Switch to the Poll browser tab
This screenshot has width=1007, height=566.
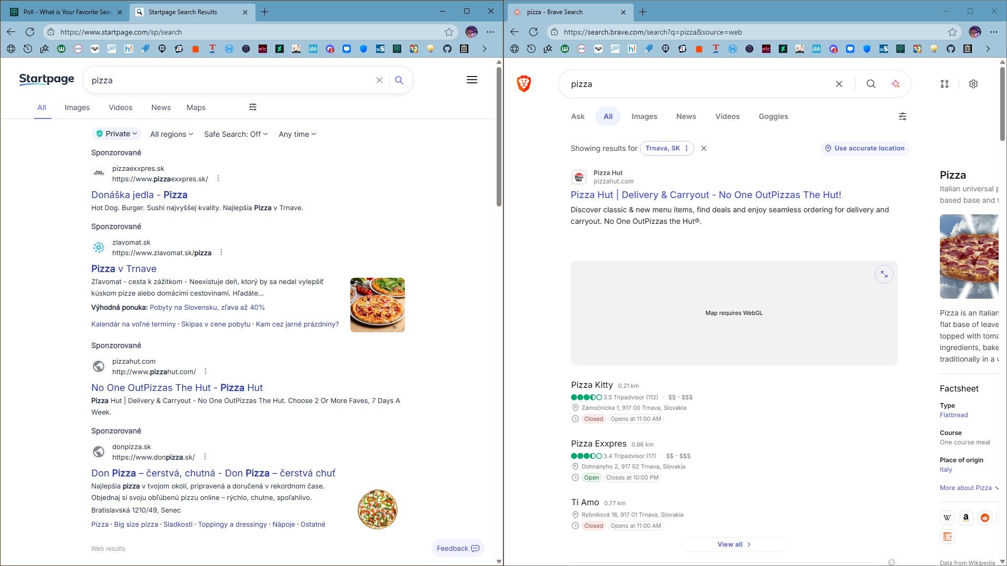[x=65, y=12]
